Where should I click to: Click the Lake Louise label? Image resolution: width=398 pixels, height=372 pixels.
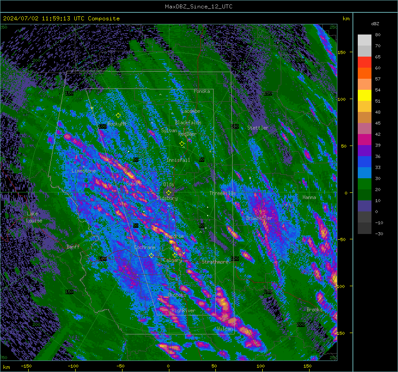pyautogui.click(x=34, y=217)
